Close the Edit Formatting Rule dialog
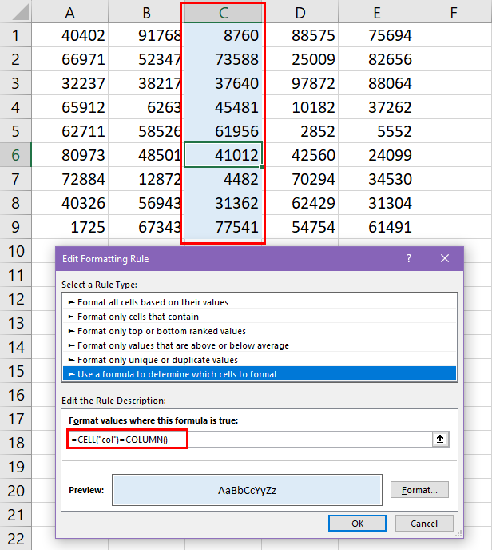 click(445, 258)
